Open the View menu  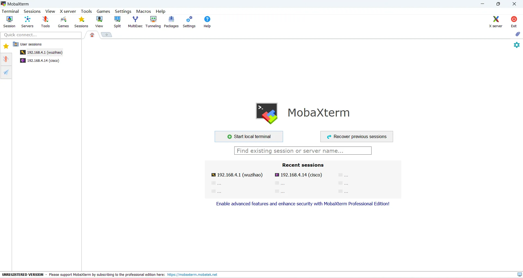click(x=50, y=11)
